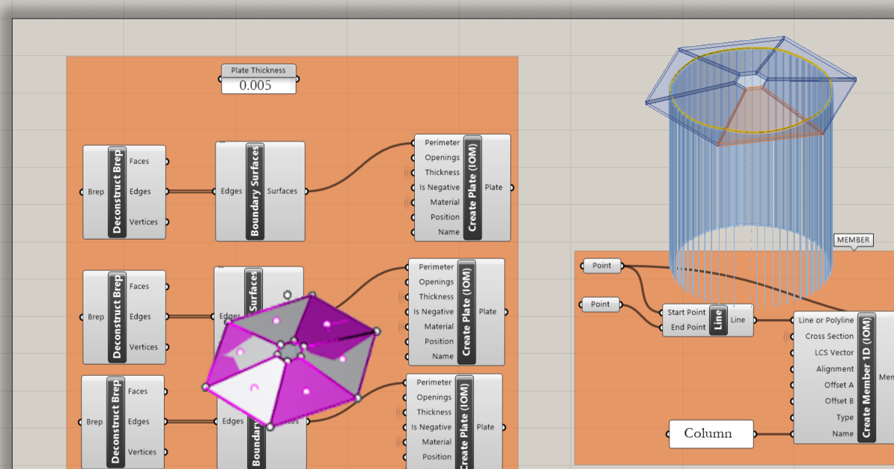Select the upper Point parameter node

(x=601, y=266)
